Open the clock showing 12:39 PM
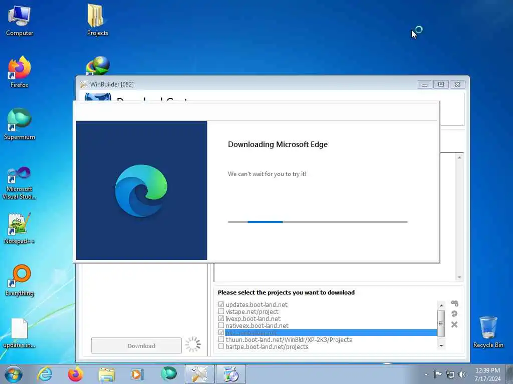513x384 pixels. pyautogui.click(x=487, y=370)
